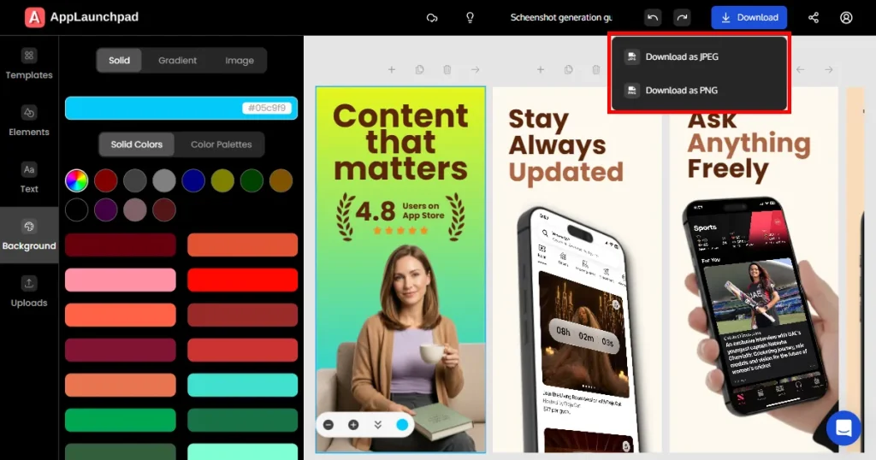Click the redo arrow icon
The image size is (876, 460).
(x=682, y=18)
